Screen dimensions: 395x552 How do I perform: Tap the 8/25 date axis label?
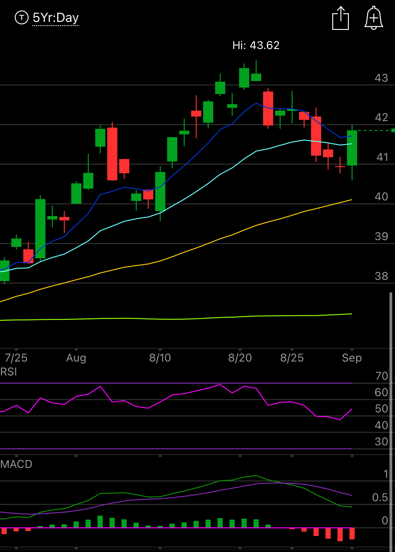click(x=292, y=358)
